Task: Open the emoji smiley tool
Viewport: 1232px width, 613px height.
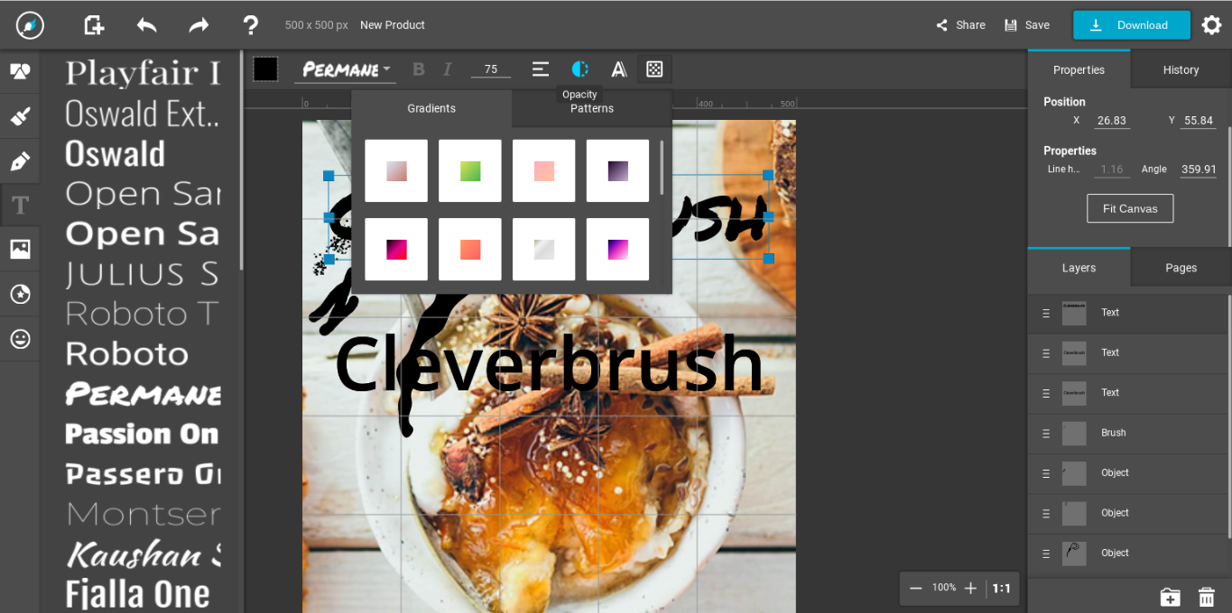Action: click(x=20, y=339)
